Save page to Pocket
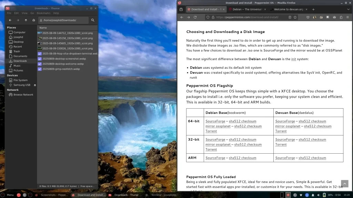353x198 pixels. point(308,17)
